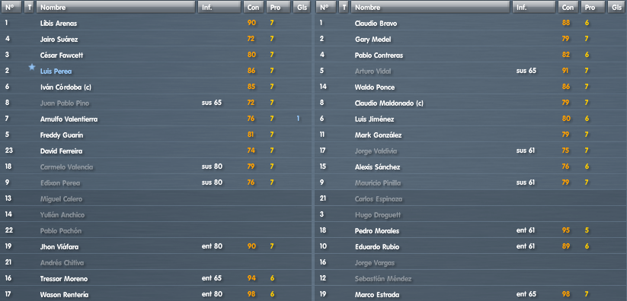Select substitute Marco Estrada
Viewport: 627px width, 301px height.
[x=376, y=295]
